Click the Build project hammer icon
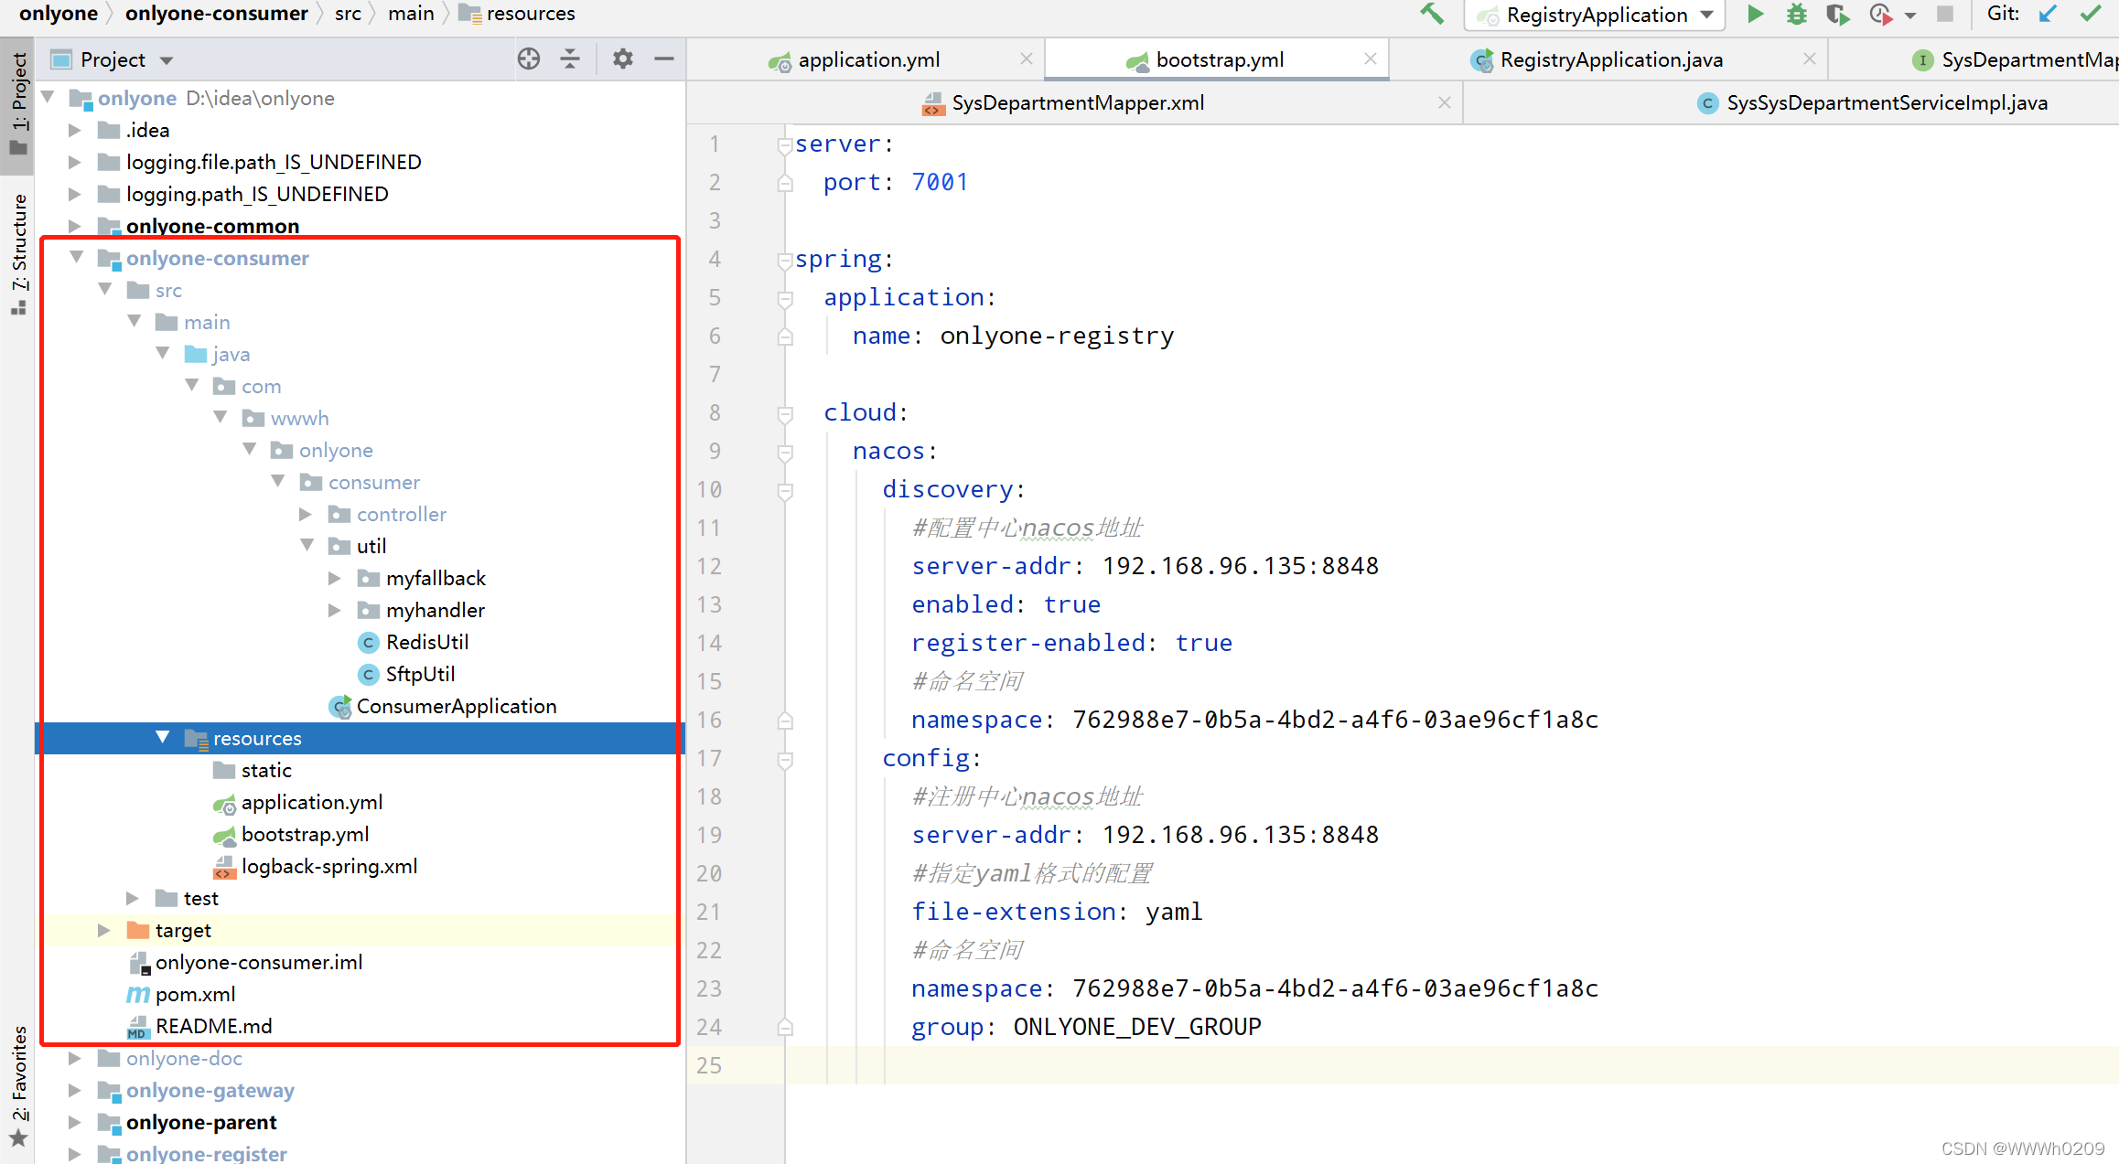Image resolution: width=2119 pixels, height=1164 pixels. click(1432, 14)
